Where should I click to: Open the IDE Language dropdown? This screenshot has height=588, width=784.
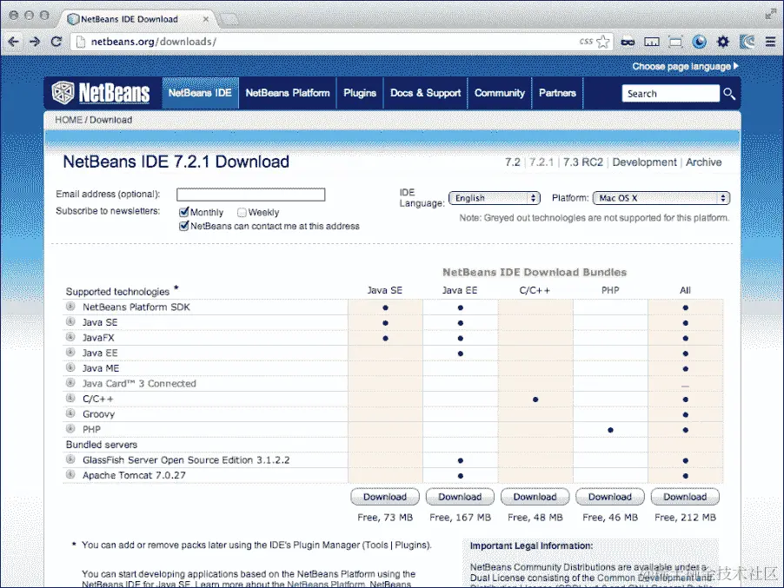(x=495, y=198)
